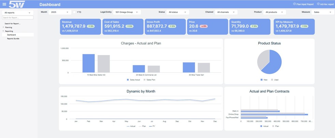Click the Price 0% down trend badge
The height and width of the screenshot is (138, 335).
pyautogui.click(x=204, y=26)
